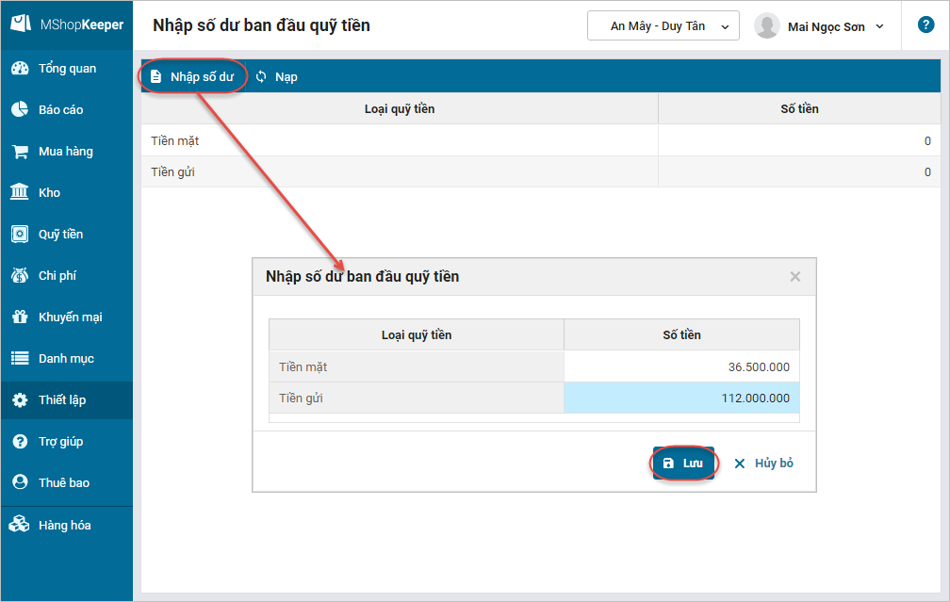Click Loại quỹ tiền header in main table

400,109
